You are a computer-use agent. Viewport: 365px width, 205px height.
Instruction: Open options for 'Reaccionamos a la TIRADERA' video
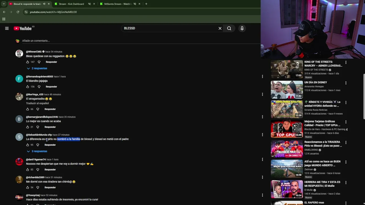point(346,142)
